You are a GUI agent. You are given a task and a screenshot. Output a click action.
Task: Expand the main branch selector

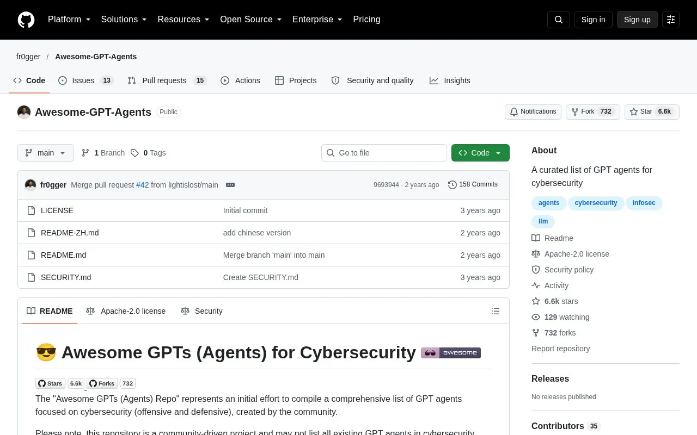[46, 153]
